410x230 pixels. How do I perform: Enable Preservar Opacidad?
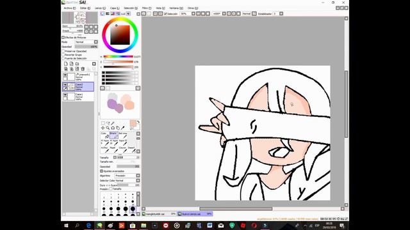[x=63, y=51]
